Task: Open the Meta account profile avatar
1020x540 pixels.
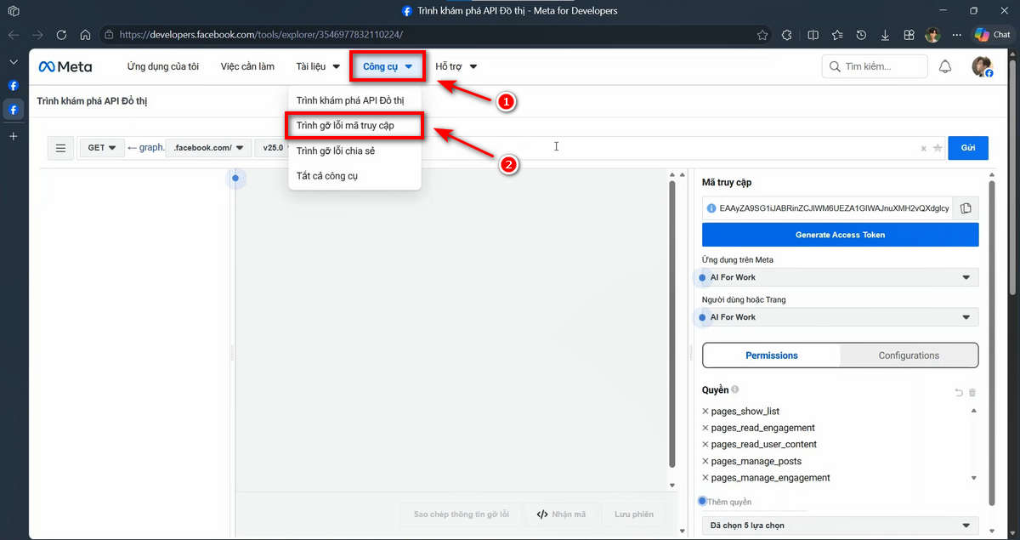Action: [982, 66]
